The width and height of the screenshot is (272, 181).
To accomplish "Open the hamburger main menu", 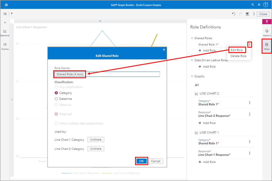I will pyautogui.click(x=7, y=5).
